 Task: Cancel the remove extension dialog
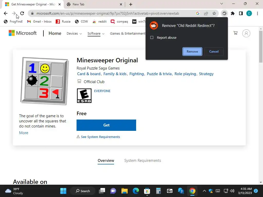click(214, 51)
